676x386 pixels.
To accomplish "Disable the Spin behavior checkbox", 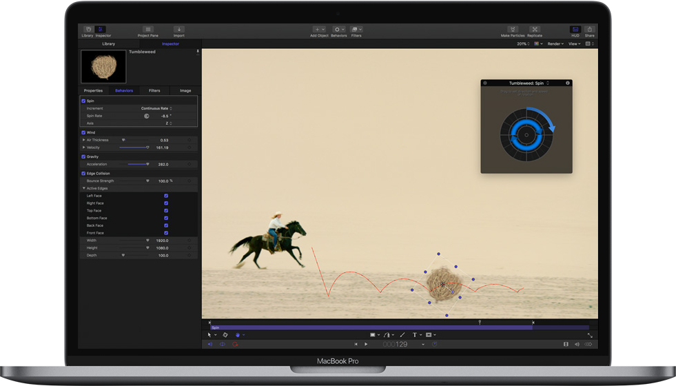I will [84, 101].
